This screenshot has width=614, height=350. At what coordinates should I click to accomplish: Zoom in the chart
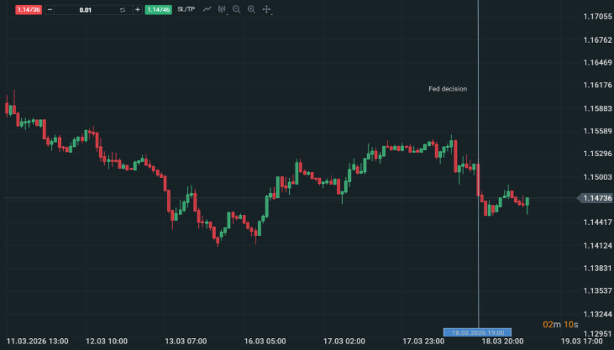click(x=251, y=9)
